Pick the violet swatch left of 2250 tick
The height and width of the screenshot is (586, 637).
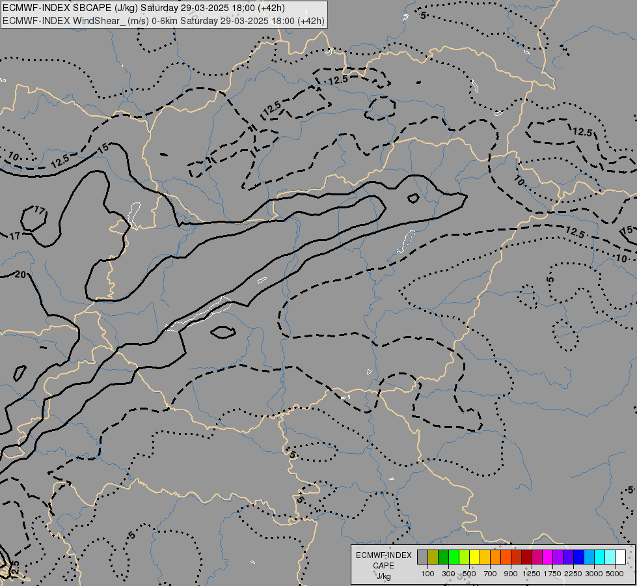pos(568,557)
